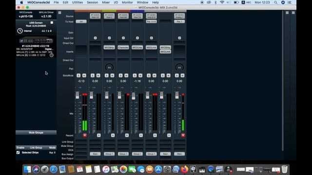Image resolution: width=312 pixels, height=175 pixels.
Task: Open MIOLimit insert on the Pre 11/12 strip
Action: point(151,48)
